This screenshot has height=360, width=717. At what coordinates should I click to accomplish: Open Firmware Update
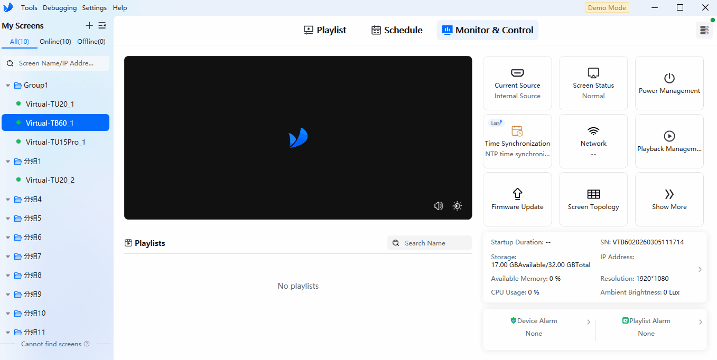[517, 199]
